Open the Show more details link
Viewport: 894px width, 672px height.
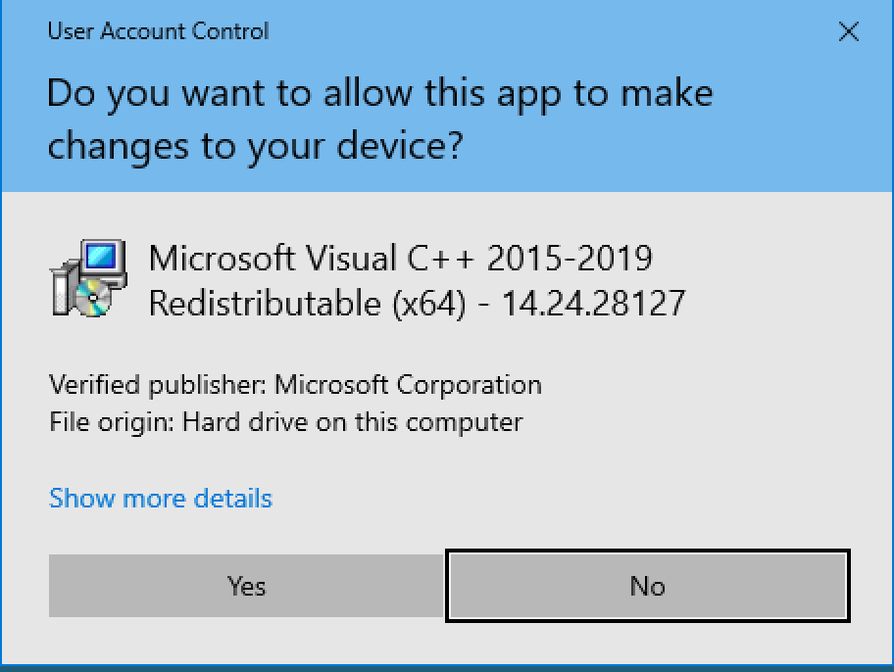[x=161, y=499]
